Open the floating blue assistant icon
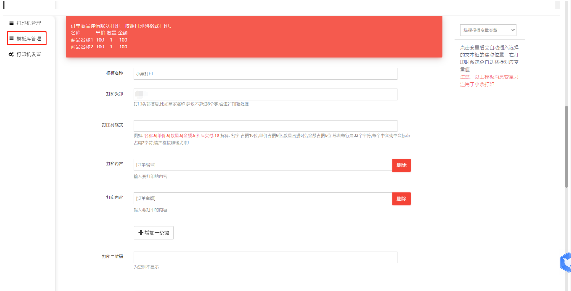 point(565,262)
